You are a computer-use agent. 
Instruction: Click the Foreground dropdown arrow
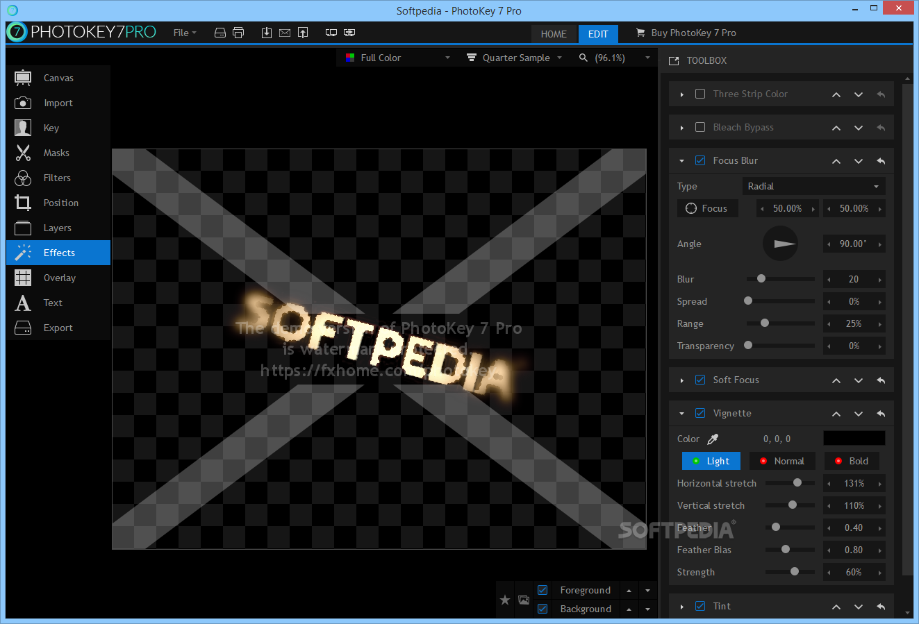(647, 591)
